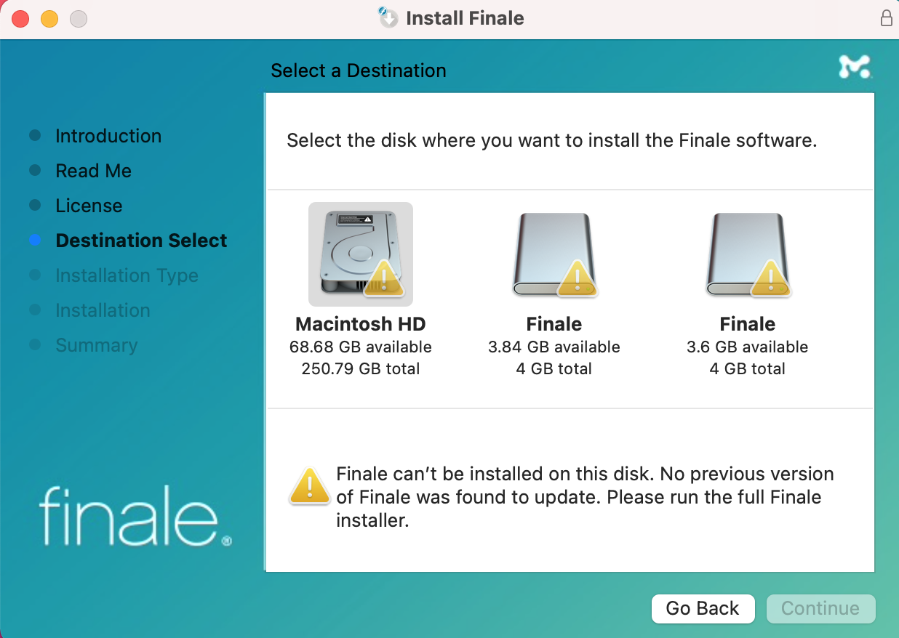The width and height of the screenshot is (899, 638).
Task: Click the disabled Continue button
Action: point(820,608)
